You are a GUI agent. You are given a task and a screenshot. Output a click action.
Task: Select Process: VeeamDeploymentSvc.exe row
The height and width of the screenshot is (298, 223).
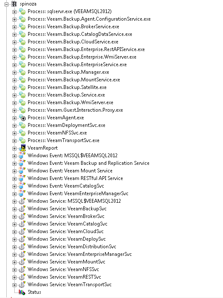point(66,125)
